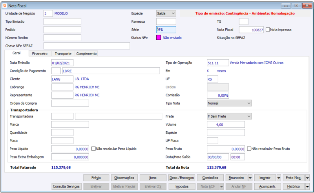The height and width of the screenshot is (193, 314).
Task: Click the Itens button
Action: click(x=153, y=178)
